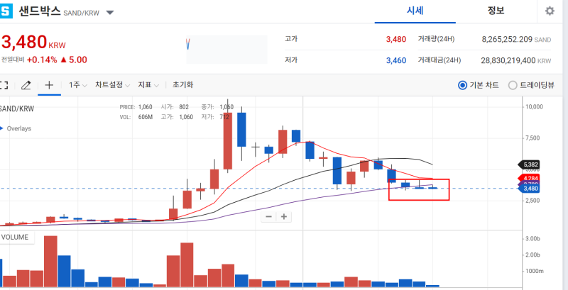568x290 pixels.
Task: Click the Sandbox coin logo icon
Action: click(6, 11)
